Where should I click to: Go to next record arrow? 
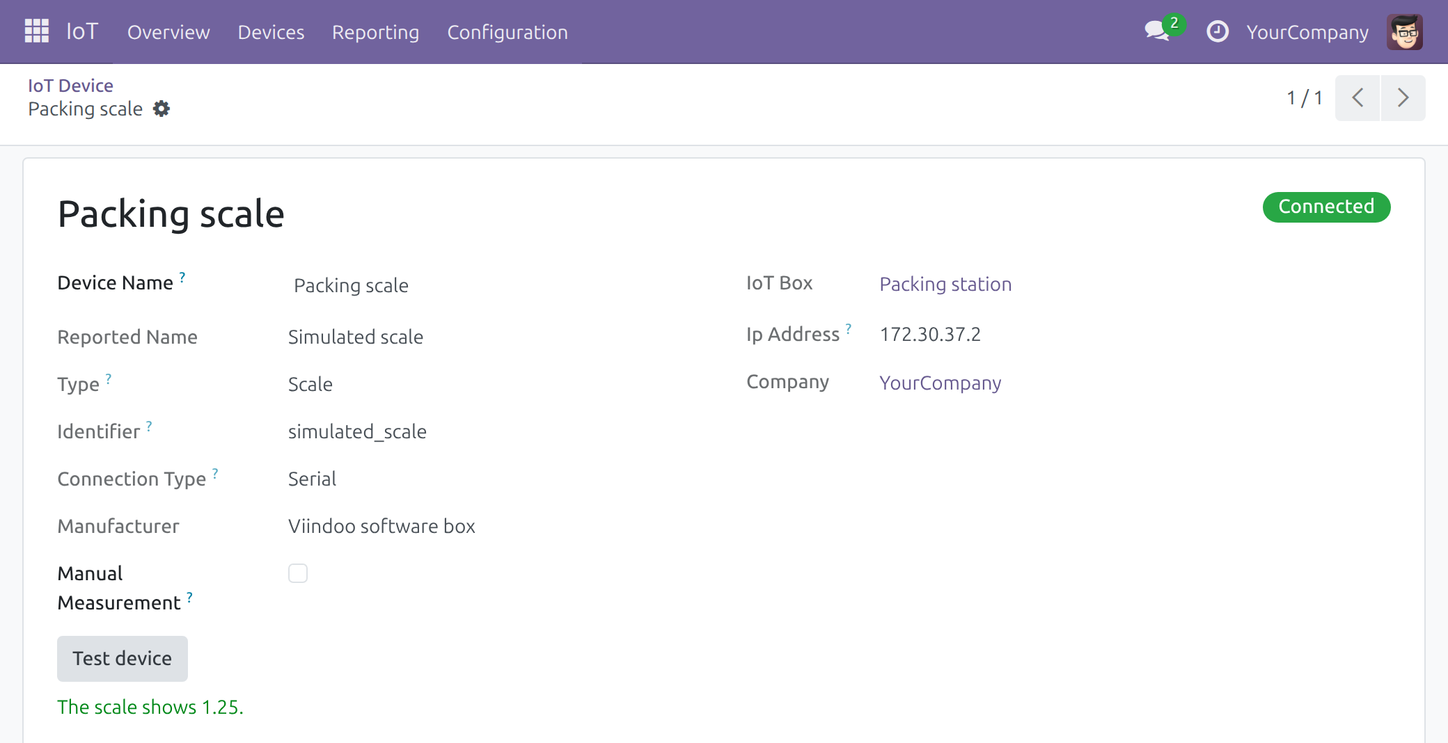1403,98
